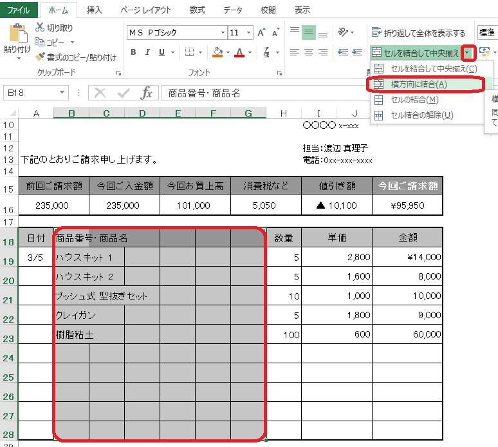498x447 pixels.
Task: Increase font size with the large A button
Action: pos(261,33)
